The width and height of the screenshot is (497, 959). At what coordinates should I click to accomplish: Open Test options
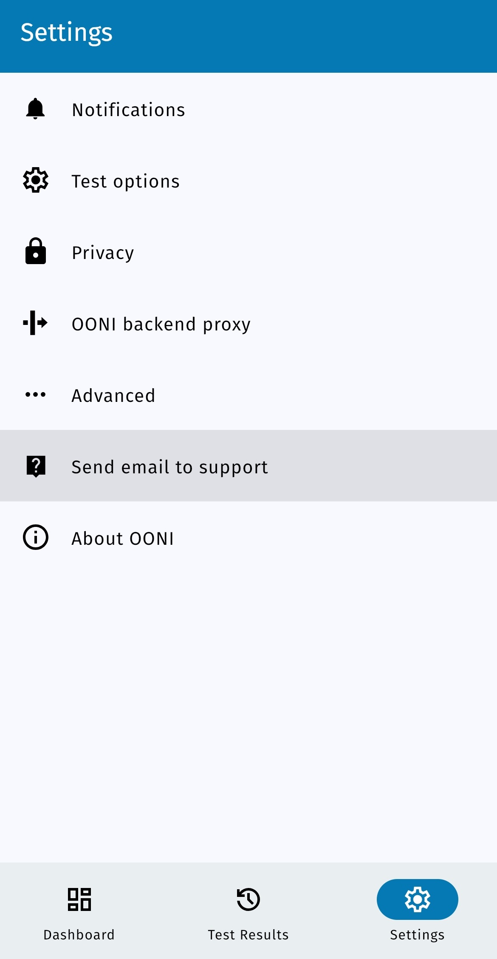126,181
